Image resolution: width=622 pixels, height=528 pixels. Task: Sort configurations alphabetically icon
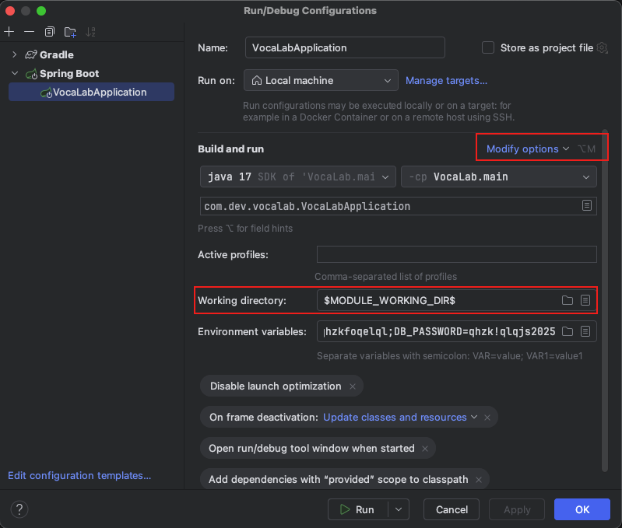[x=90, y=32]
